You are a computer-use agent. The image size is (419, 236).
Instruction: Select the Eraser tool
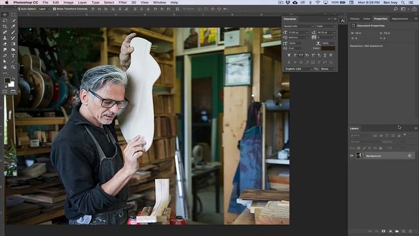click(5, 44)
